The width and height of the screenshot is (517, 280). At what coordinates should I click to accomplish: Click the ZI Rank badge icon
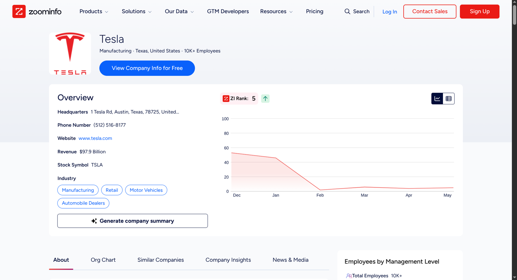click(x=226, y=98)
